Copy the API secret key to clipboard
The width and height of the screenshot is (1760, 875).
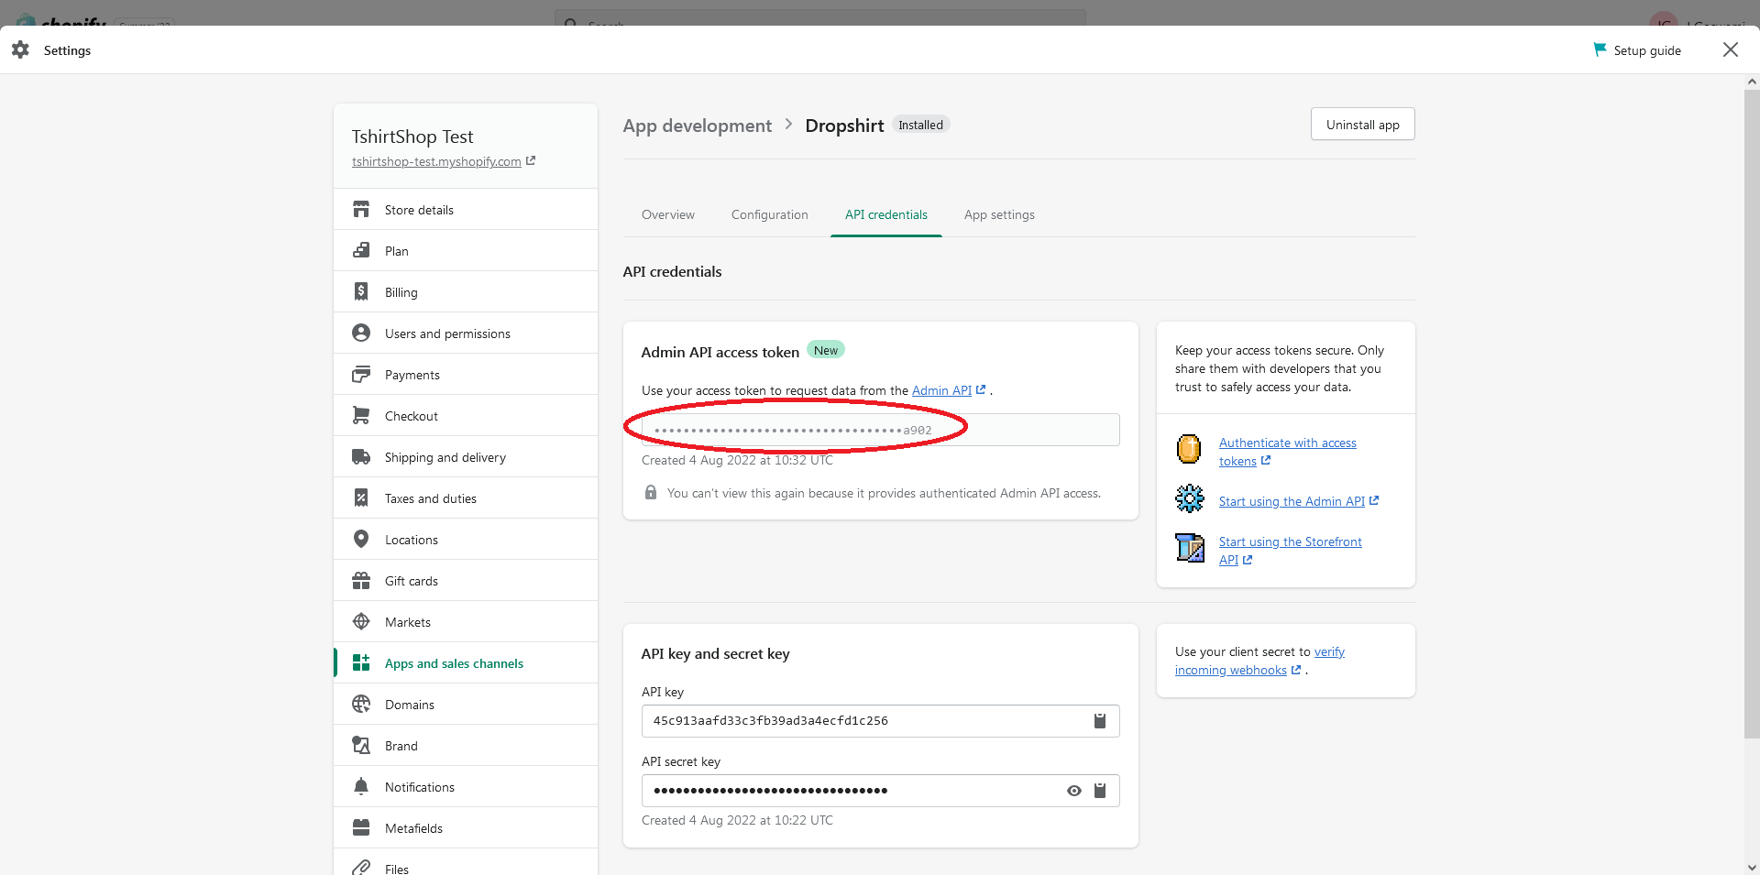coord(1100,791)
